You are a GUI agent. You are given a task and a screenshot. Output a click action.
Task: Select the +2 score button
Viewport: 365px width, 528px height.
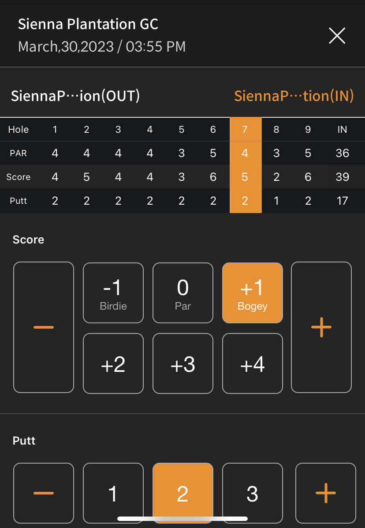(x=113, y=363)
